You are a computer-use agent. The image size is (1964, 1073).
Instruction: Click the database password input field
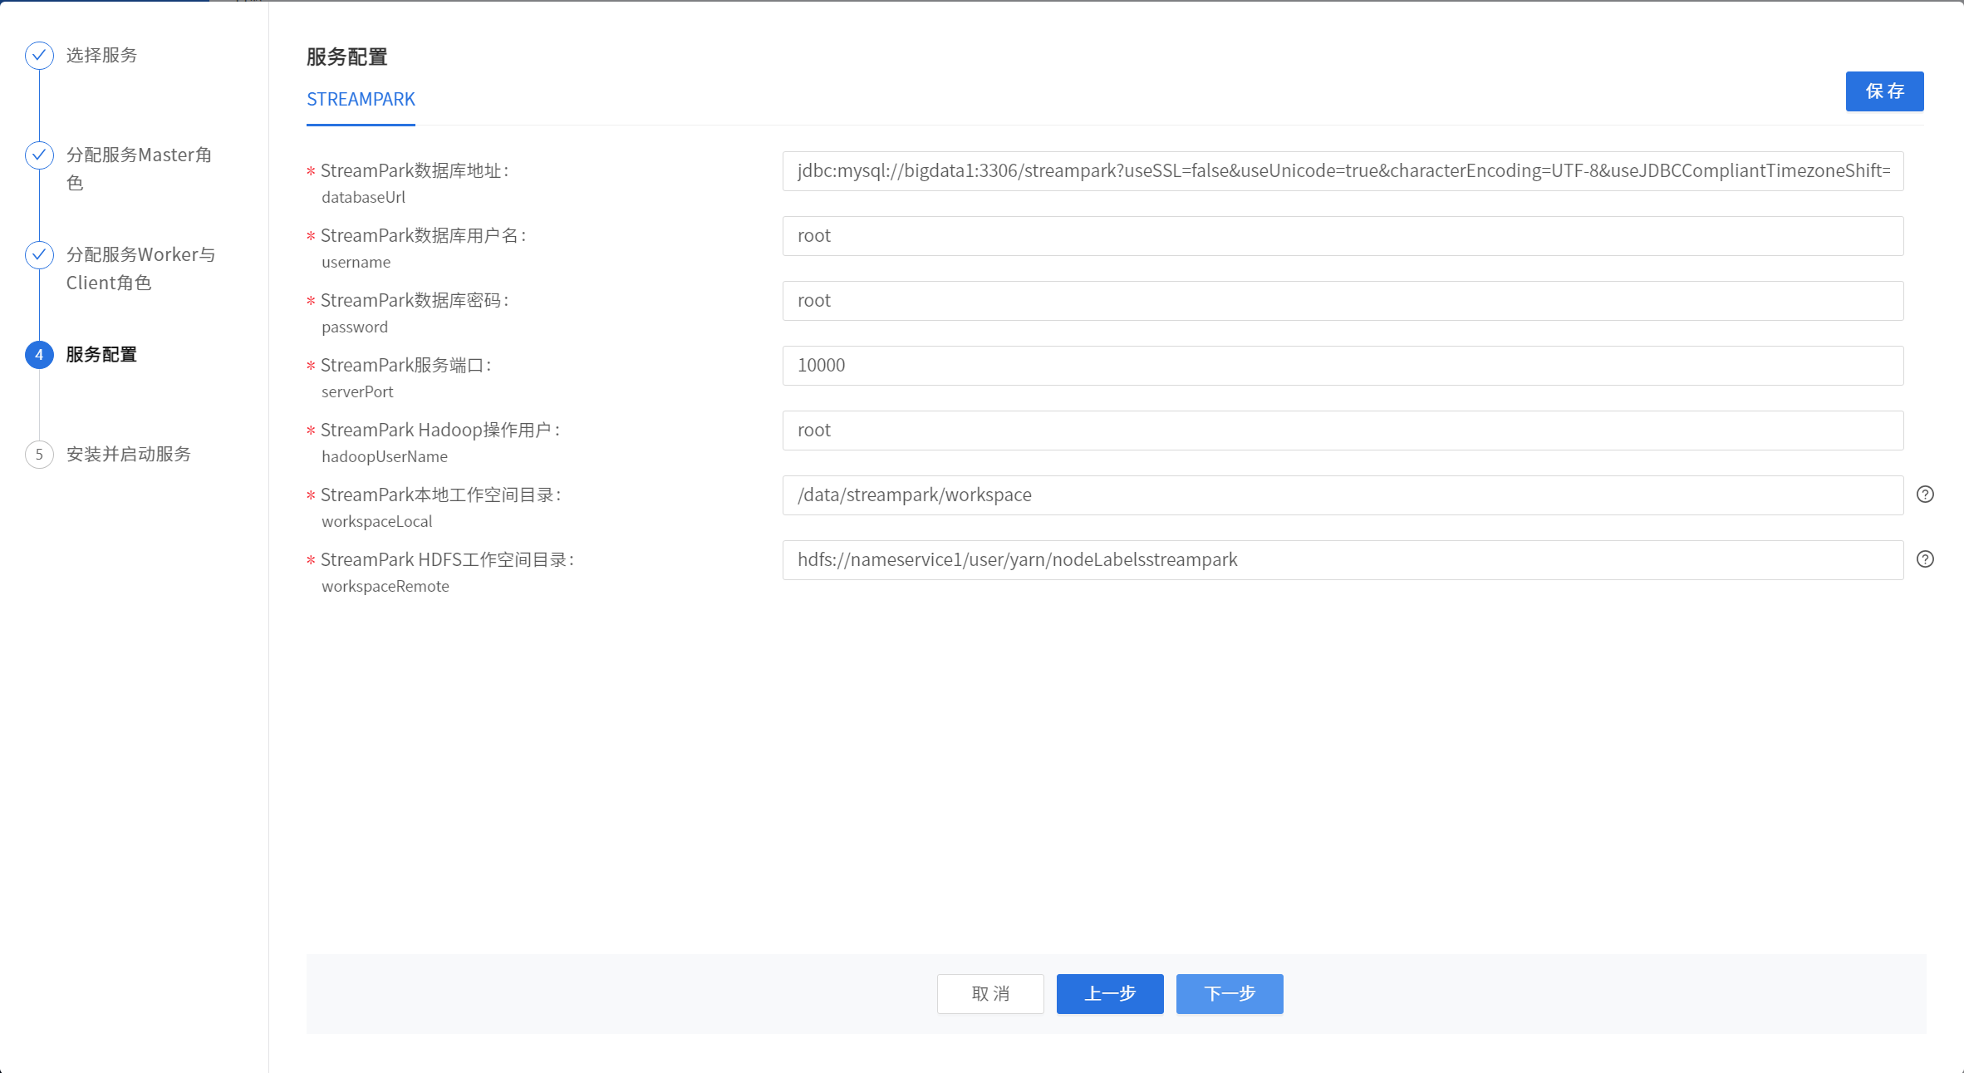click(1343, 301)
